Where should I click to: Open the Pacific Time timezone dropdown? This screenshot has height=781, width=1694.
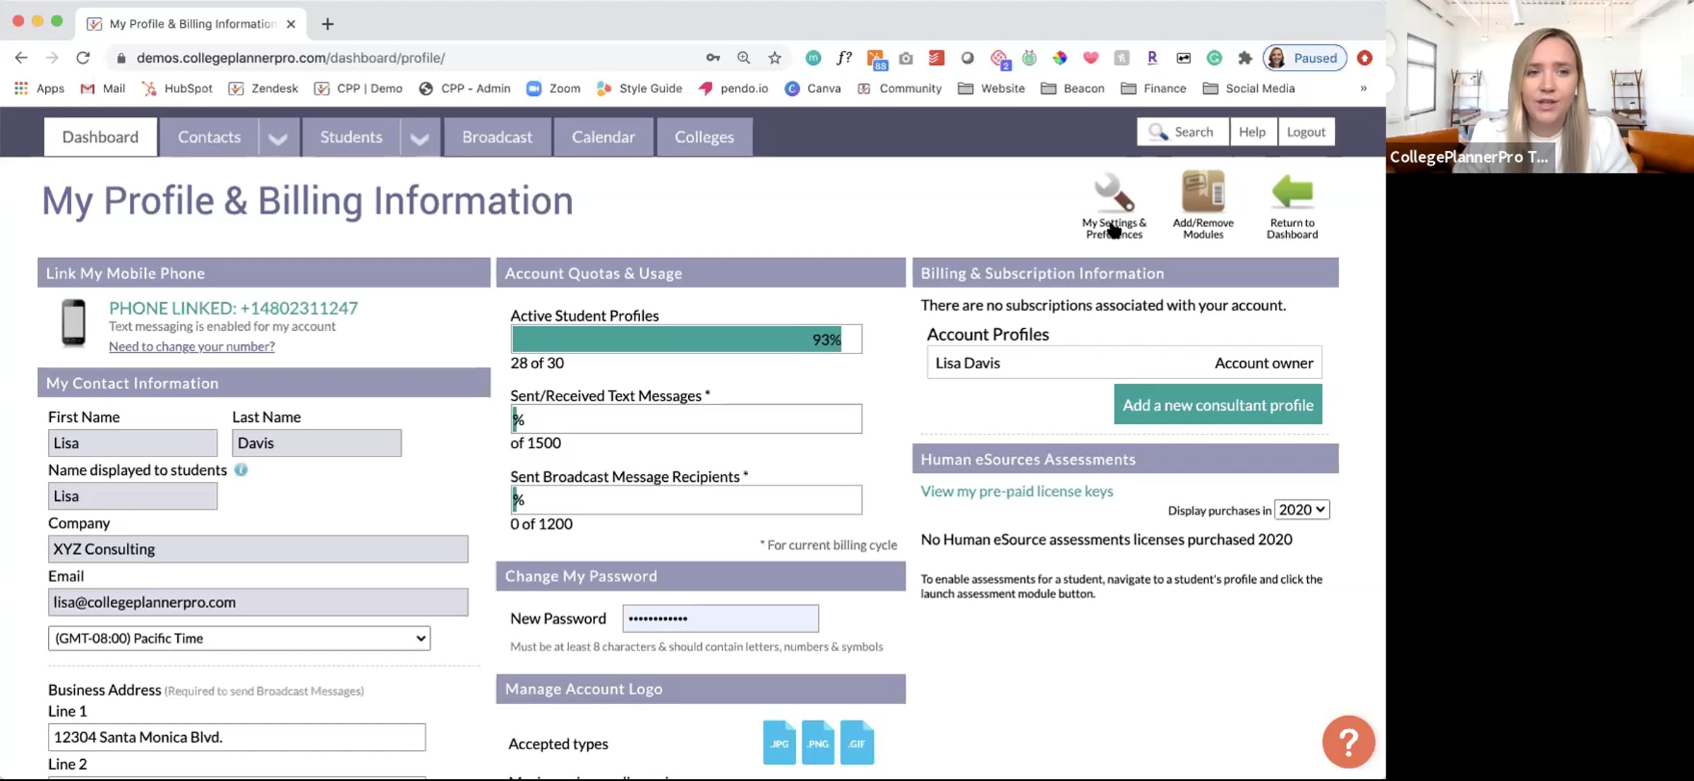click(239, 638)
